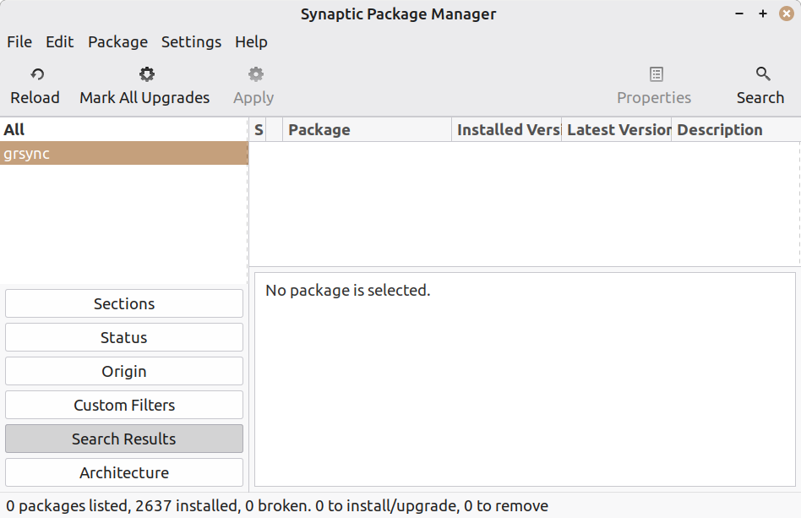The image size is (801, 518).
Task: Click the Apply toolbar icon
Action: pos(254,75)
